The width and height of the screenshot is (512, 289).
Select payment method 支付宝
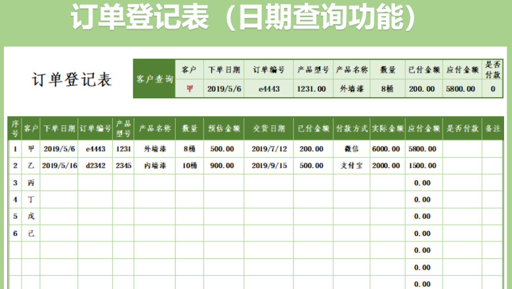[352, 166]
